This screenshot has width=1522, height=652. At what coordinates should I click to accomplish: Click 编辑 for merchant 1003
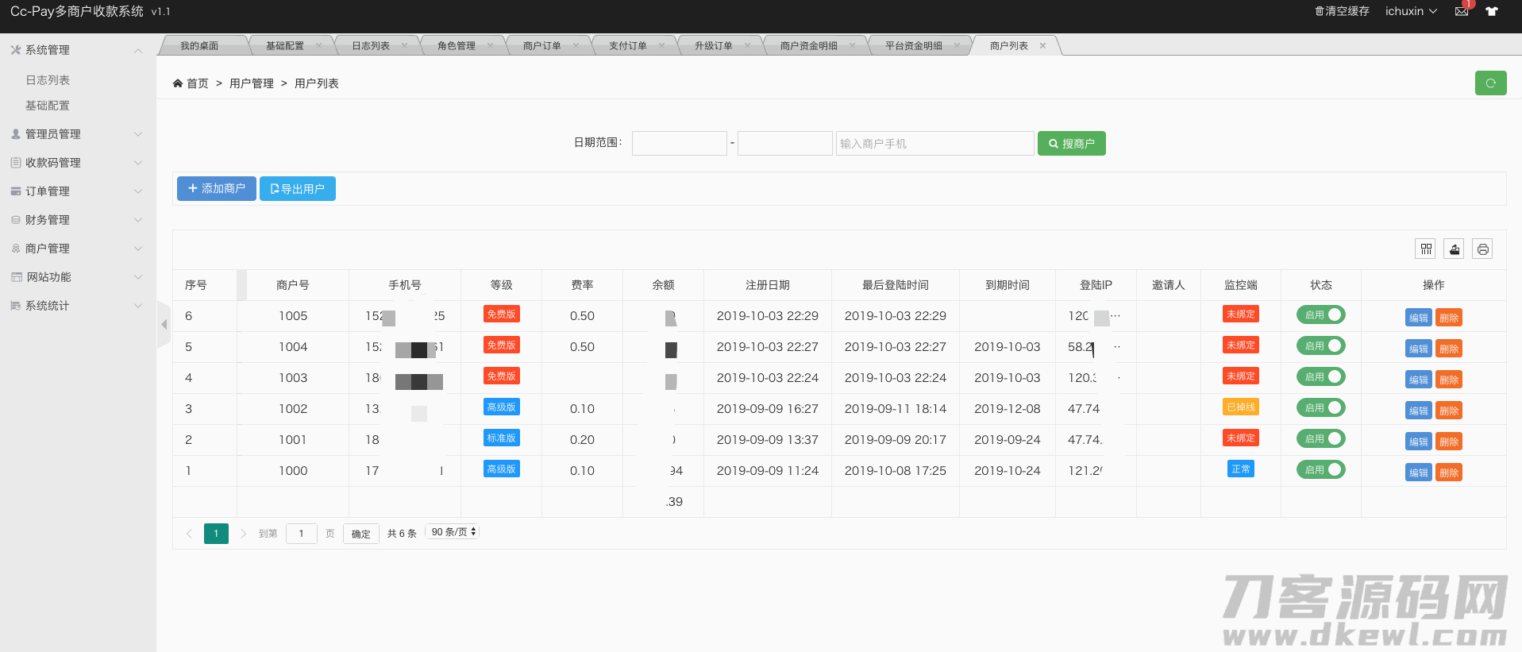click(1418, 380)
